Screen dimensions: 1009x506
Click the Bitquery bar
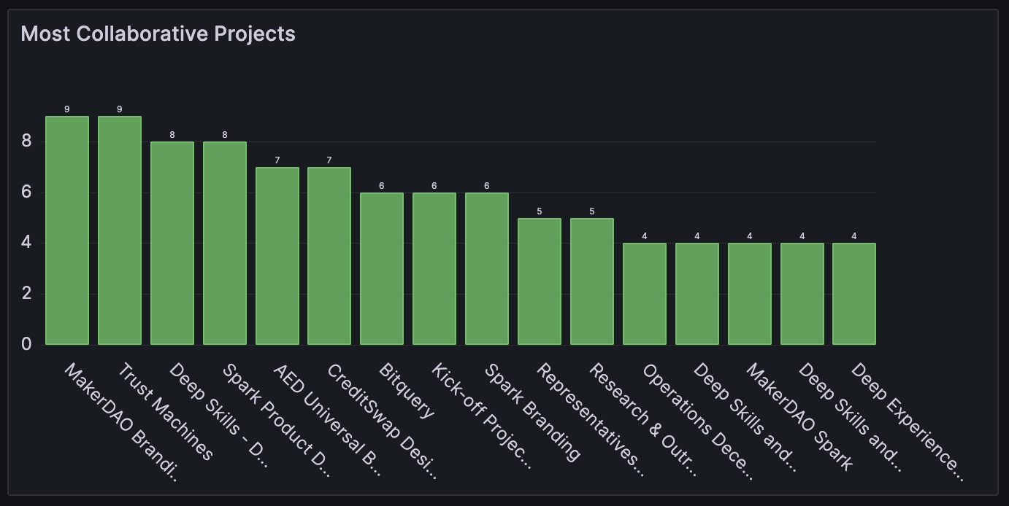382,268
